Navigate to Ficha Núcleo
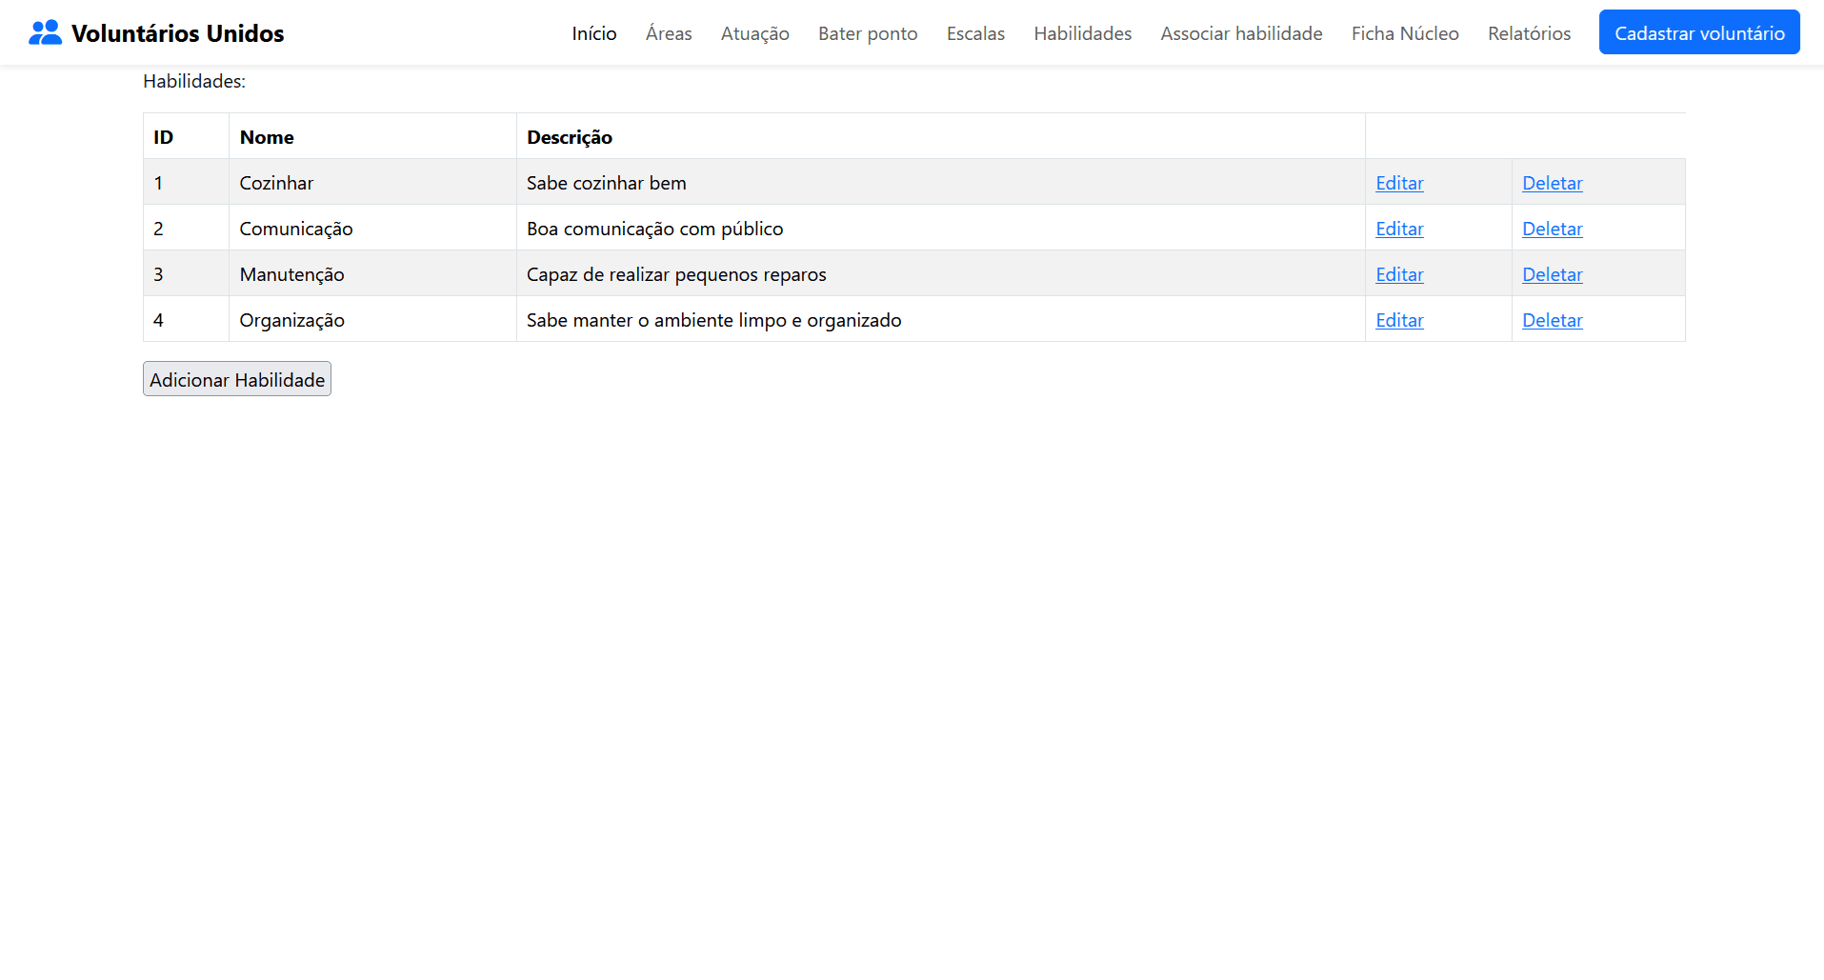Screen dimensions: 1824x980 (x=1404, y=32)
